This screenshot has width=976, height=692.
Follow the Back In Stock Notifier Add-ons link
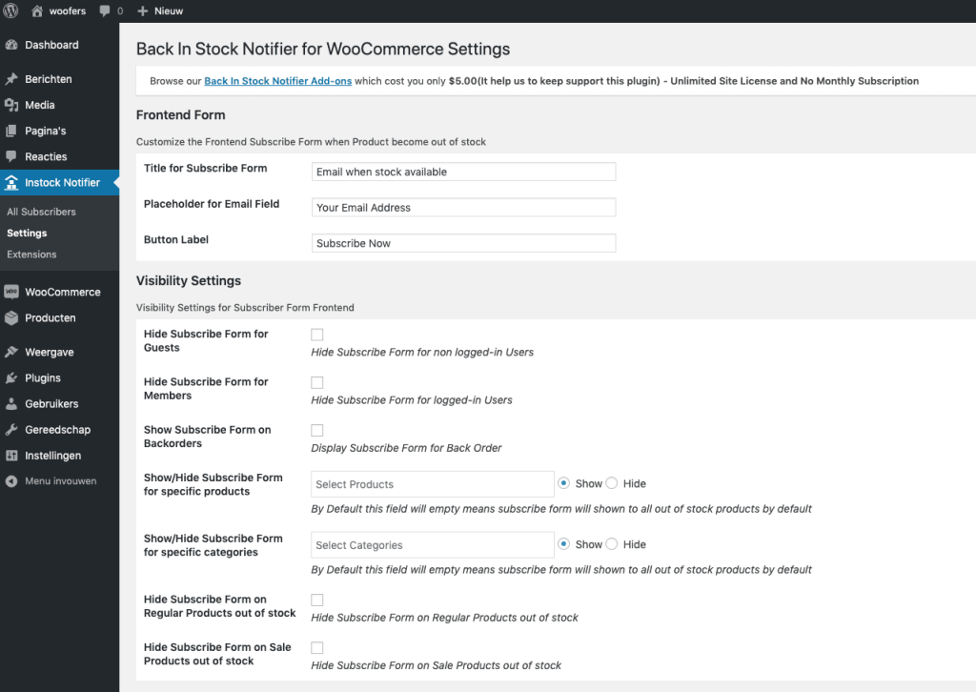click(277, 81)
